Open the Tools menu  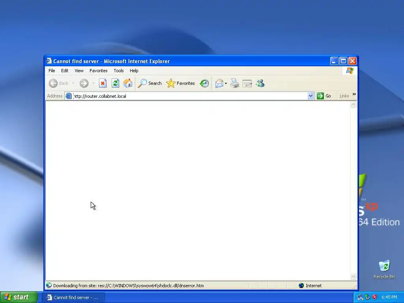point(119,71)
